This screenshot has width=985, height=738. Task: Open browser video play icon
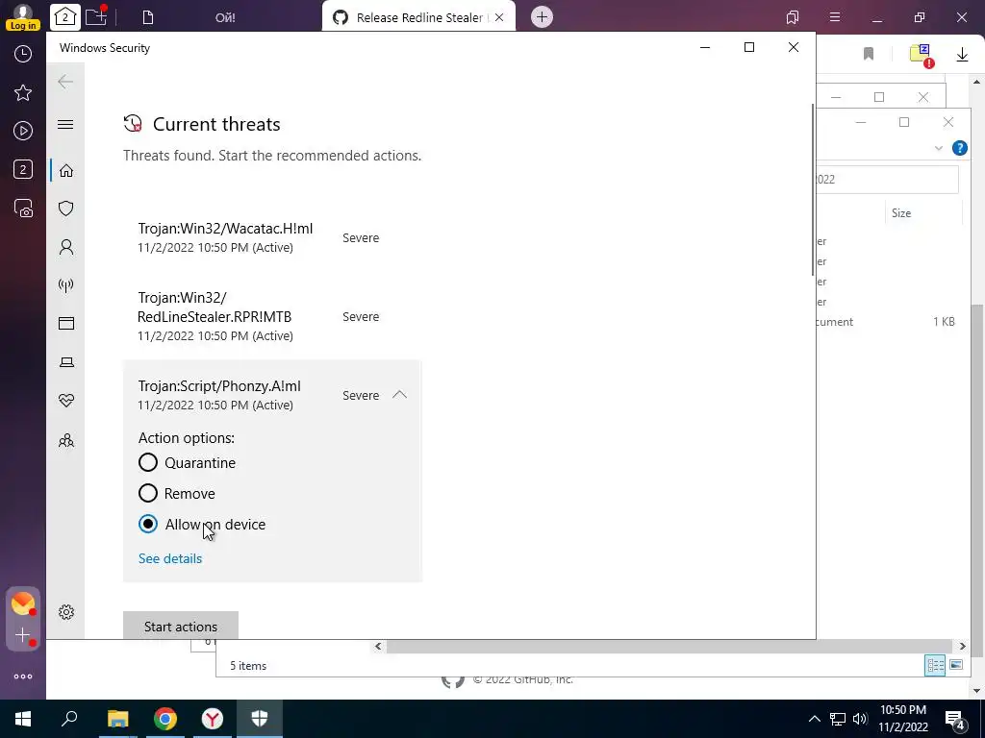click(x=23, y=131)
